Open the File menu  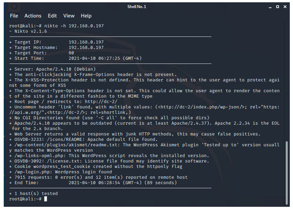pos(14,16)
